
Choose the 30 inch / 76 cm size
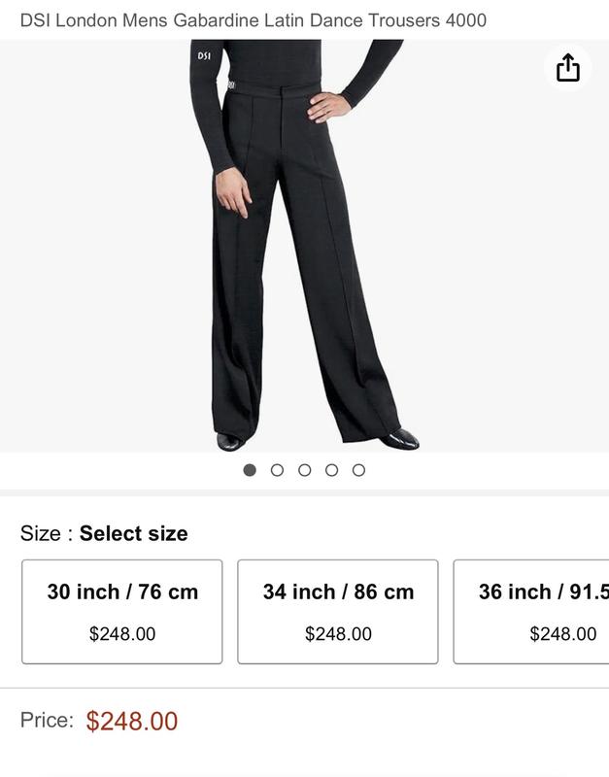point(122,612)
